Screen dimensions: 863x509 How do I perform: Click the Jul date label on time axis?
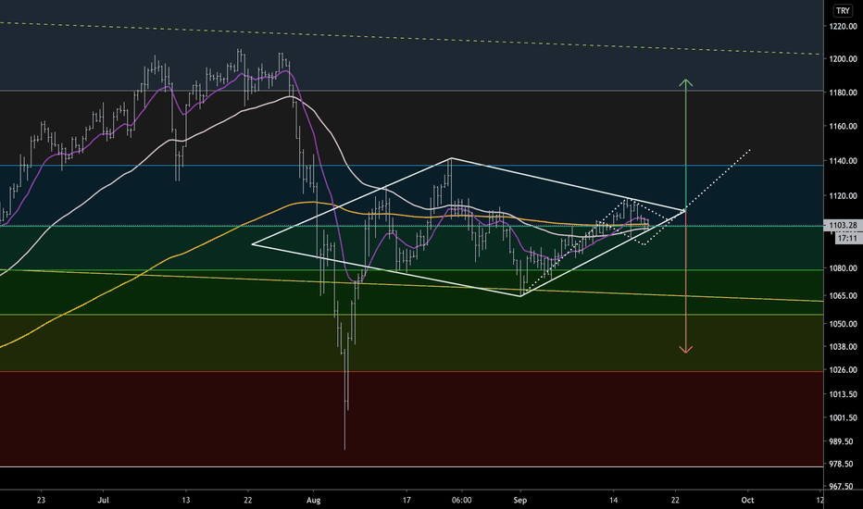coord(103,500)
